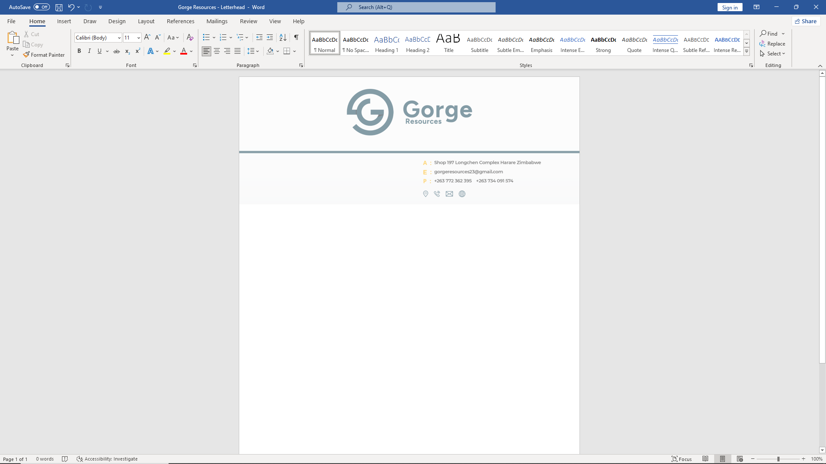The image size is (826, 464).
Task: Expand the Bullets dropdown arrow
Action: 214,37
